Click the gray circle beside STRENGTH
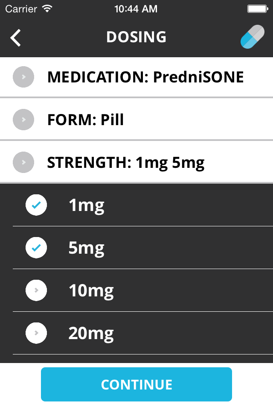The image size is (273, 410). (x=23, y=162)
